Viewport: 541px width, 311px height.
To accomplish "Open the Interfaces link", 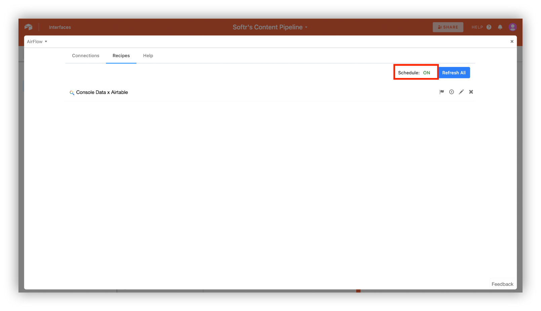I will coord(60,27).
